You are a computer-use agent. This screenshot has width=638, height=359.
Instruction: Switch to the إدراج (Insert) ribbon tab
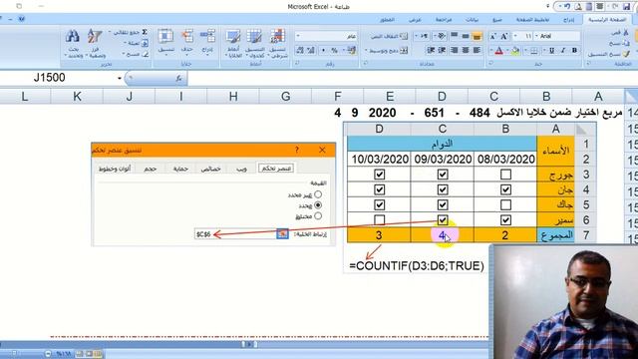(x=568, y=20)
